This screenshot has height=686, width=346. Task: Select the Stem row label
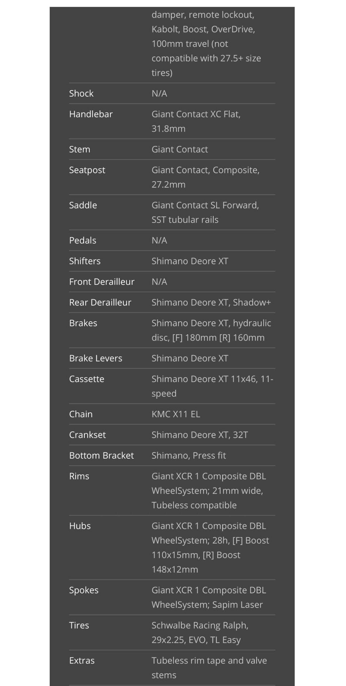80,149
